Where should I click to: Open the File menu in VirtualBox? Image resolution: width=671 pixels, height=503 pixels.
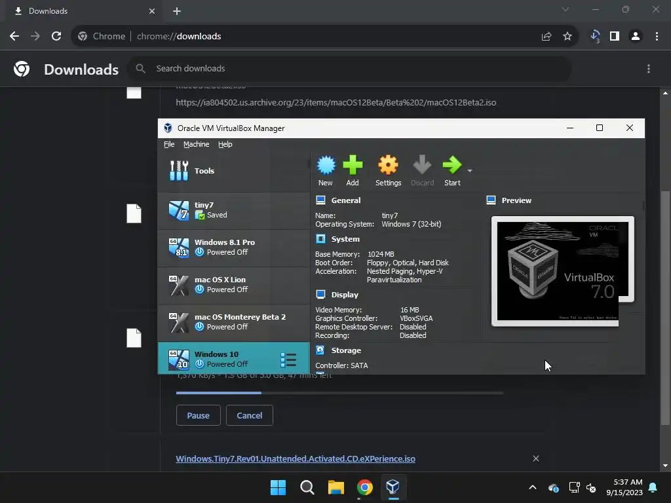click(169, 144)
